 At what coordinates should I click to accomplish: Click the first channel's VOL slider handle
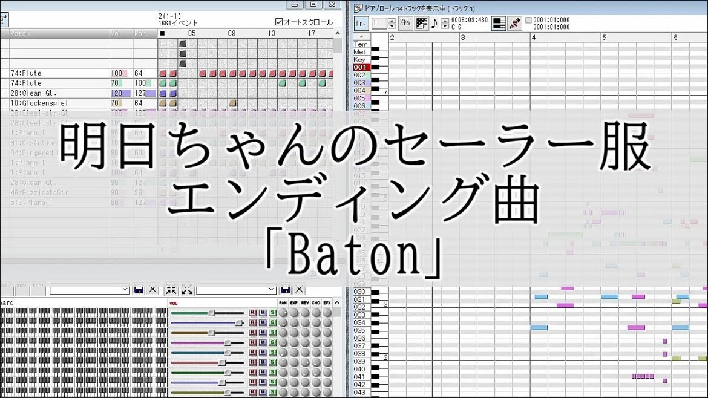click(211, 313)
